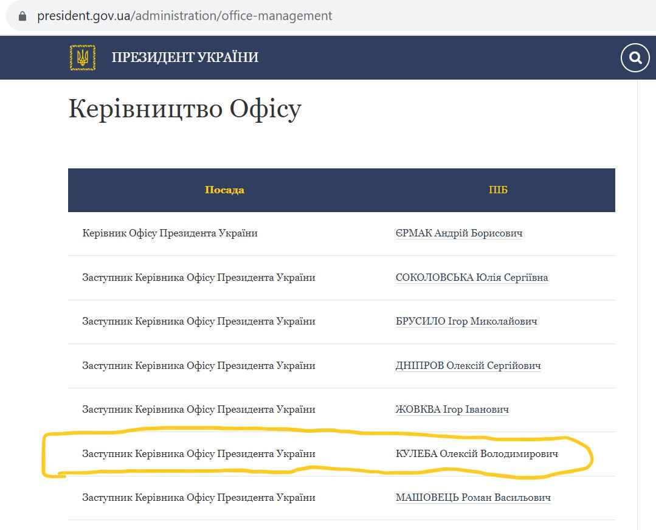This screenshot has width=656, height=530.
Task: Open СОКОЛОВСЬКА Юлія Сергіївна profile link
Action: click(x=472, y=278)
